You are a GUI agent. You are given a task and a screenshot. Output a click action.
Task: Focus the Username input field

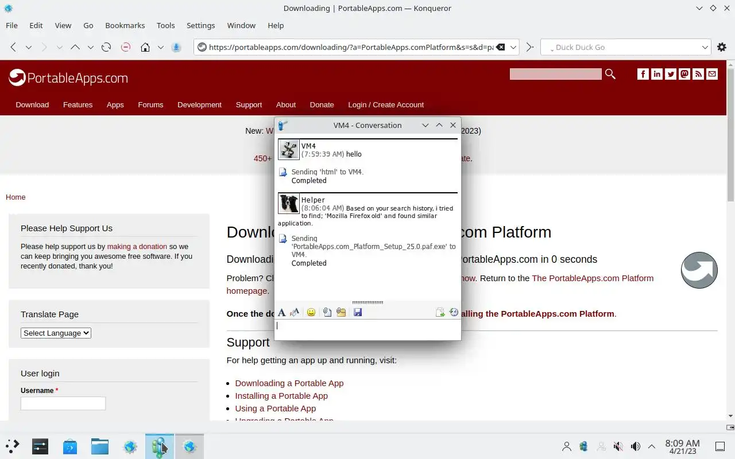click(x=63, y=403)
